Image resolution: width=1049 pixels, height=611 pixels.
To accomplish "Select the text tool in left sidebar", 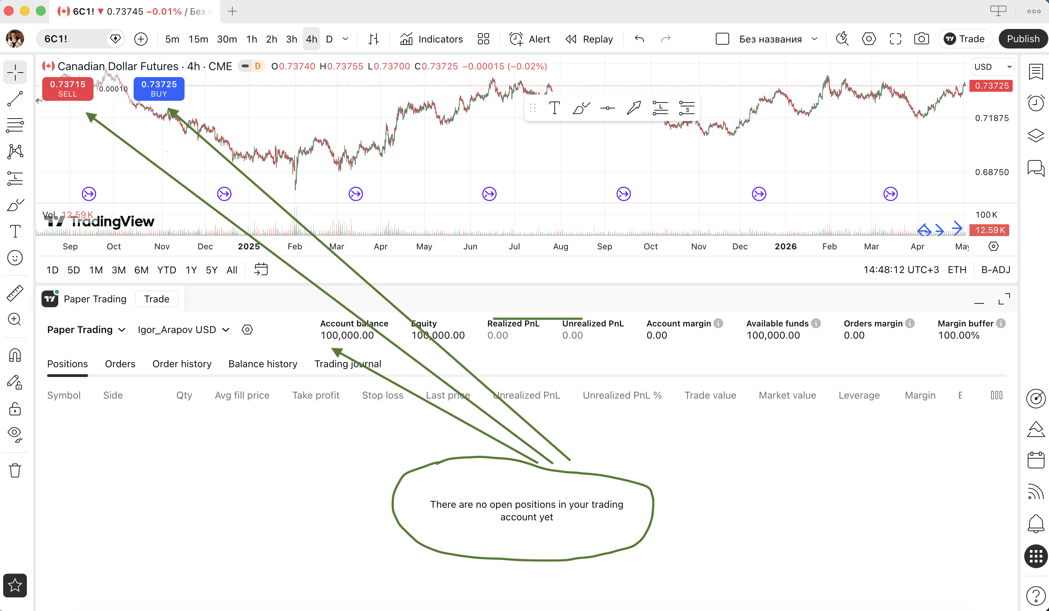I will coord(15,232).
